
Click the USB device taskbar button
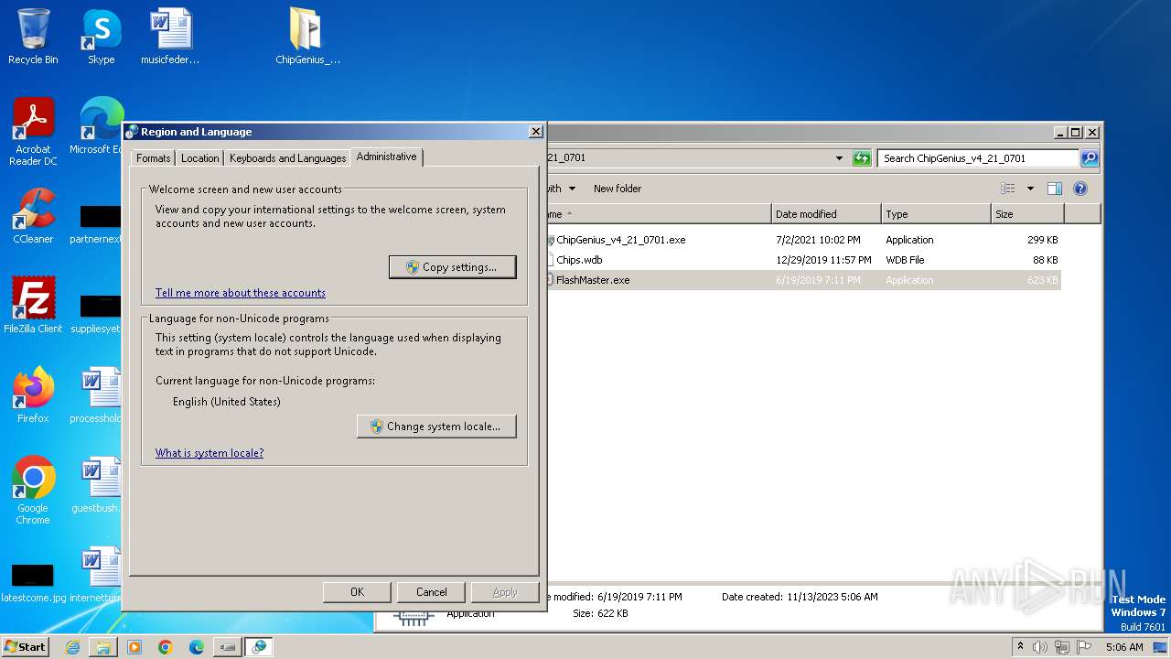228,647
